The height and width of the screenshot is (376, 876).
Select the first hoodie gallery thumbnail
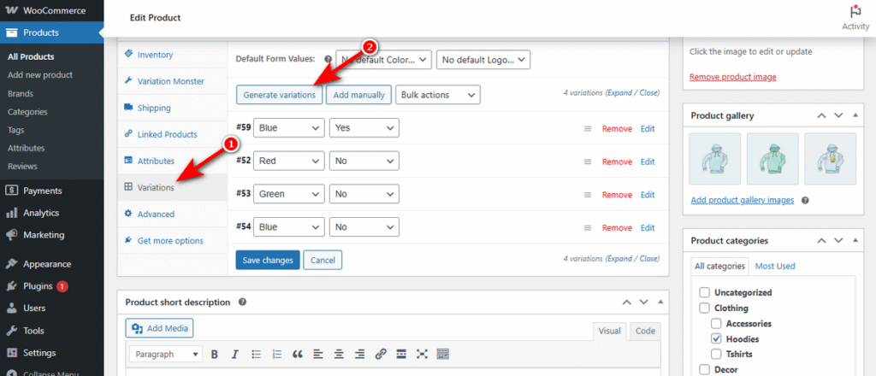click(715, 158)
